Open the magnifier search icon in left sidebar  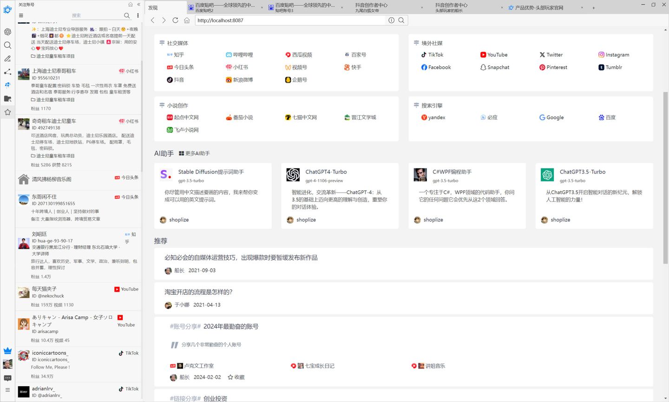[x=7, y=45]
